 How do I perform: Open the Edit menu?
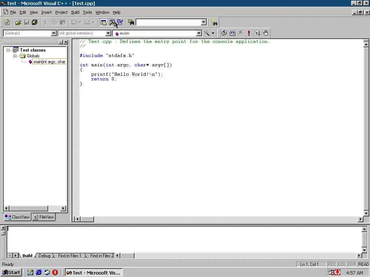tap(23, 12)
